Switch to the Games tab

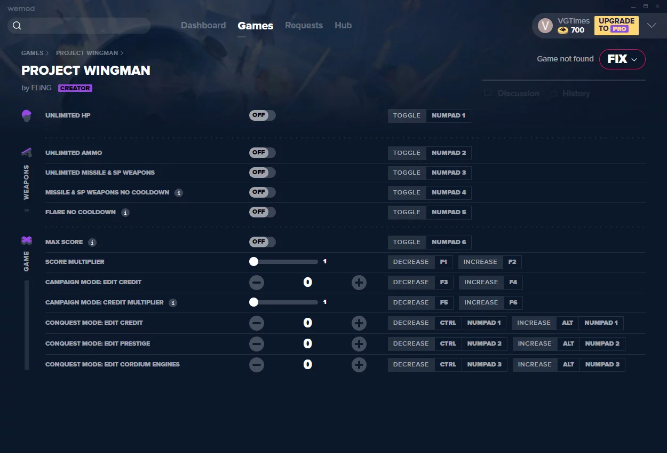pyautogui.click(x=256, y=26)
